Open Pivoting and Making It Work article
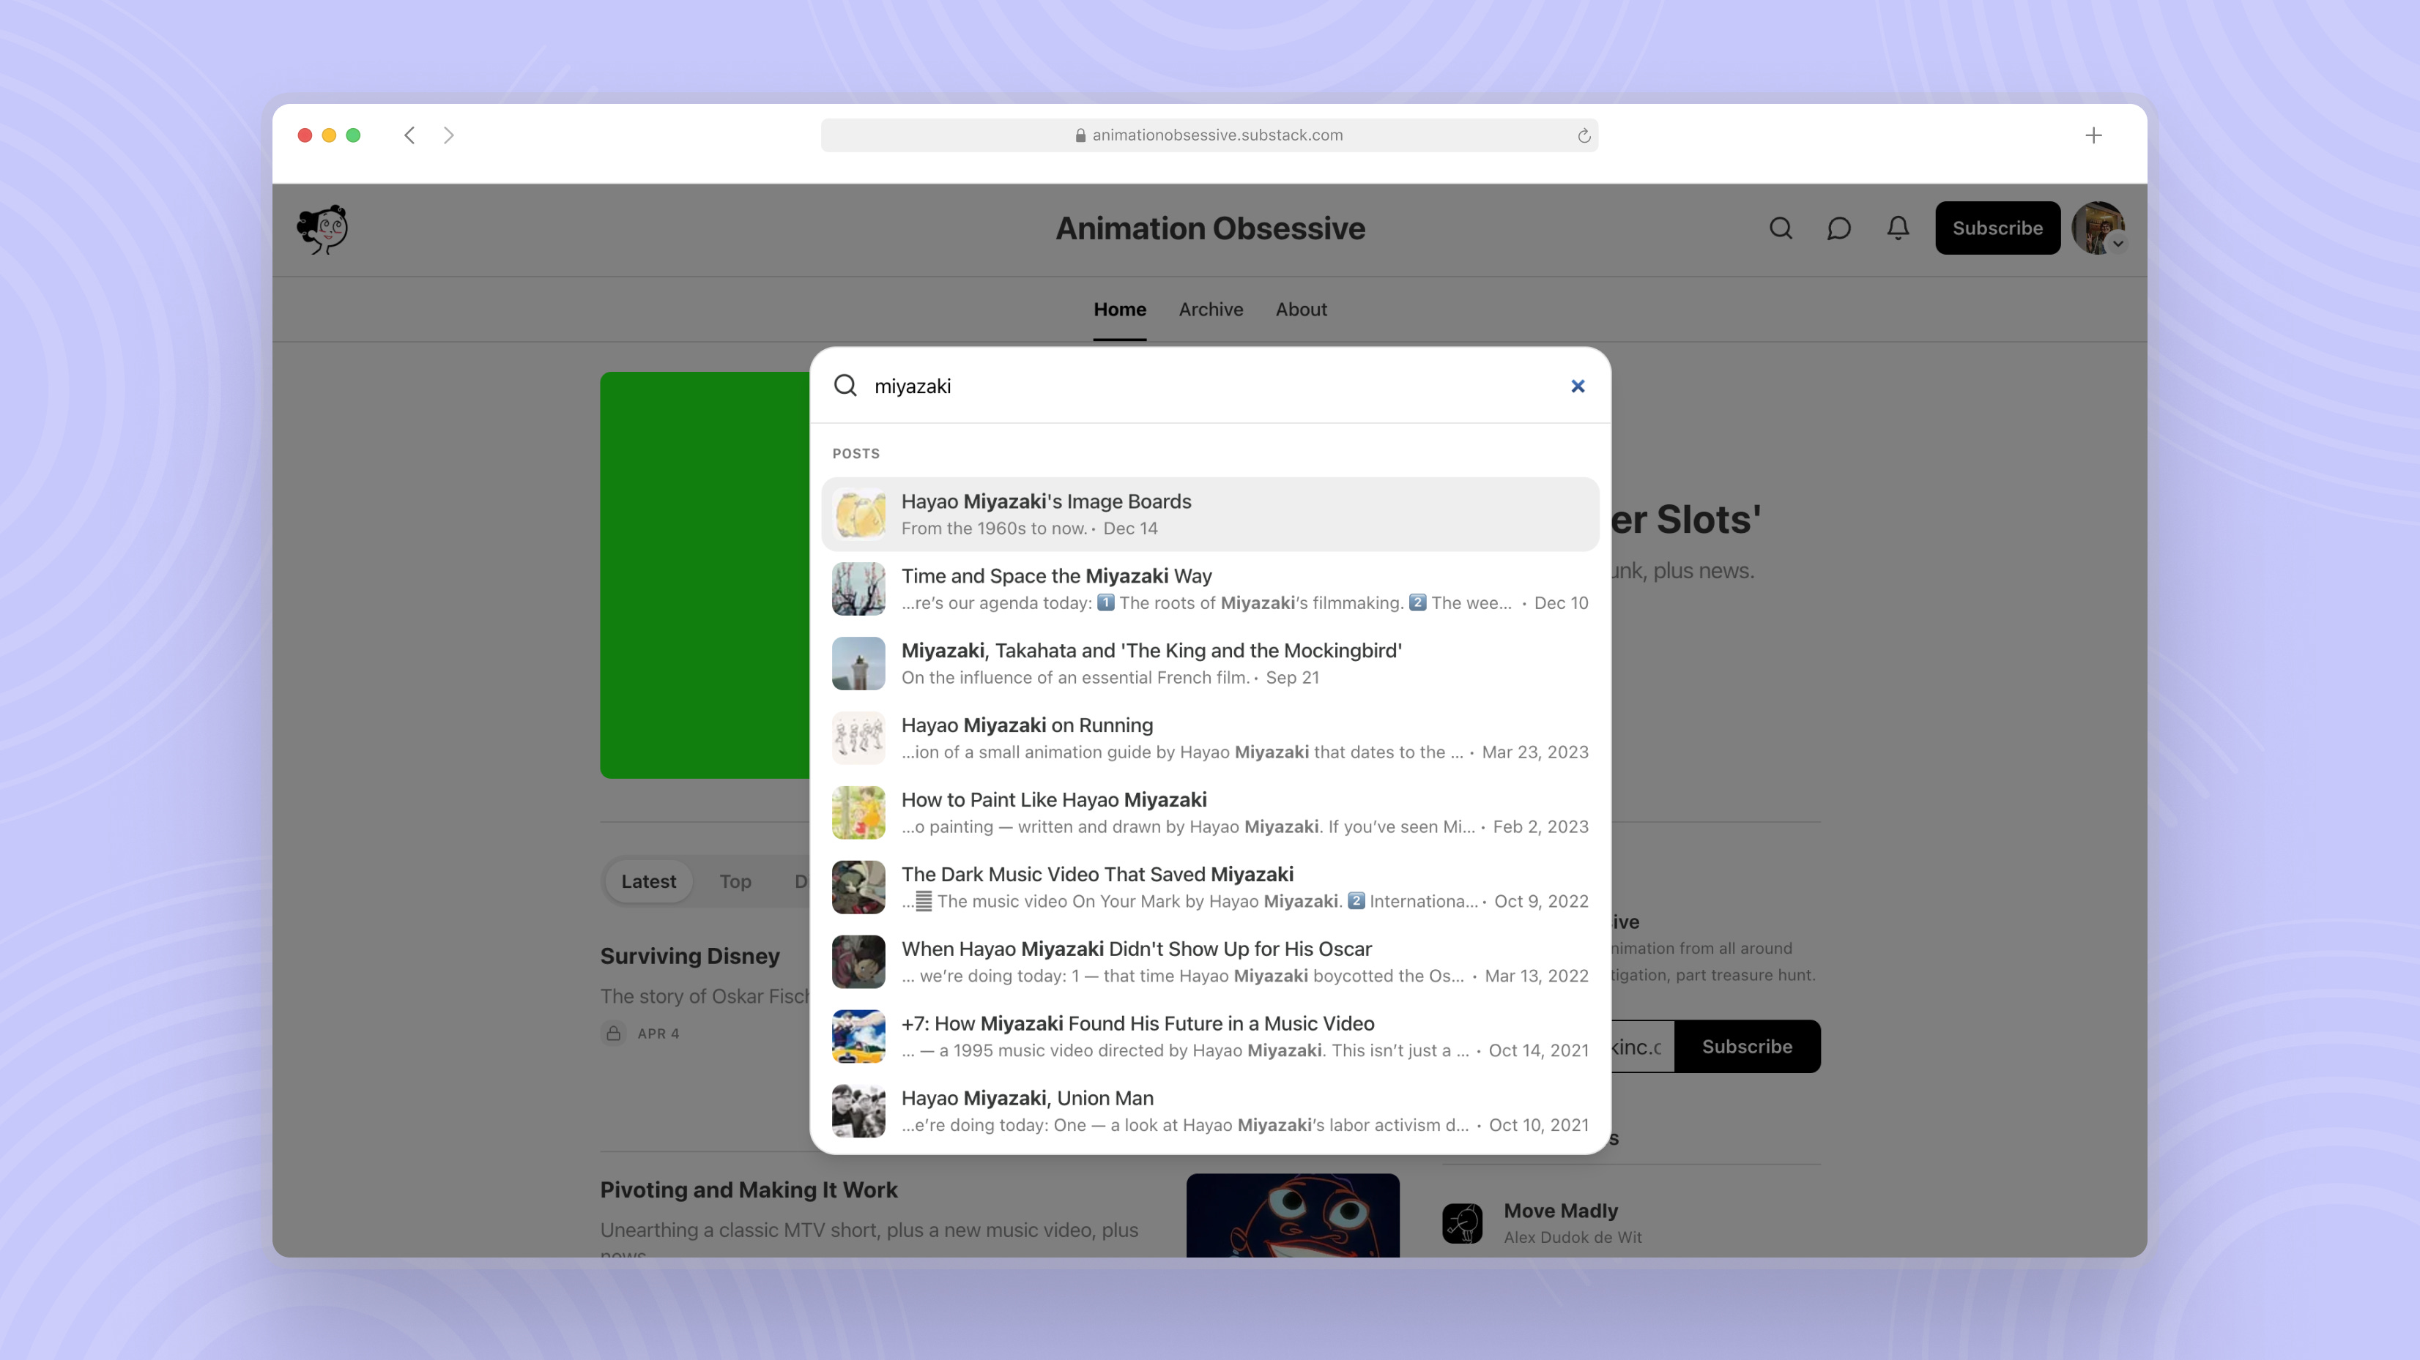The height and width of the screenshot is (1360, 2420). tap(749, 1189)
